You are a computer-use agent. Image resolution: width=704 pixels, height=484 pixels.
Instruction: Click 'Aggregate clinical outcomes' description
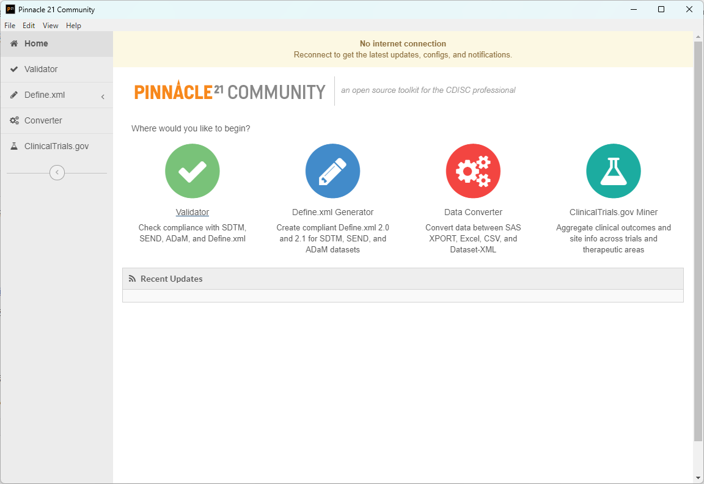coord(614,238)
